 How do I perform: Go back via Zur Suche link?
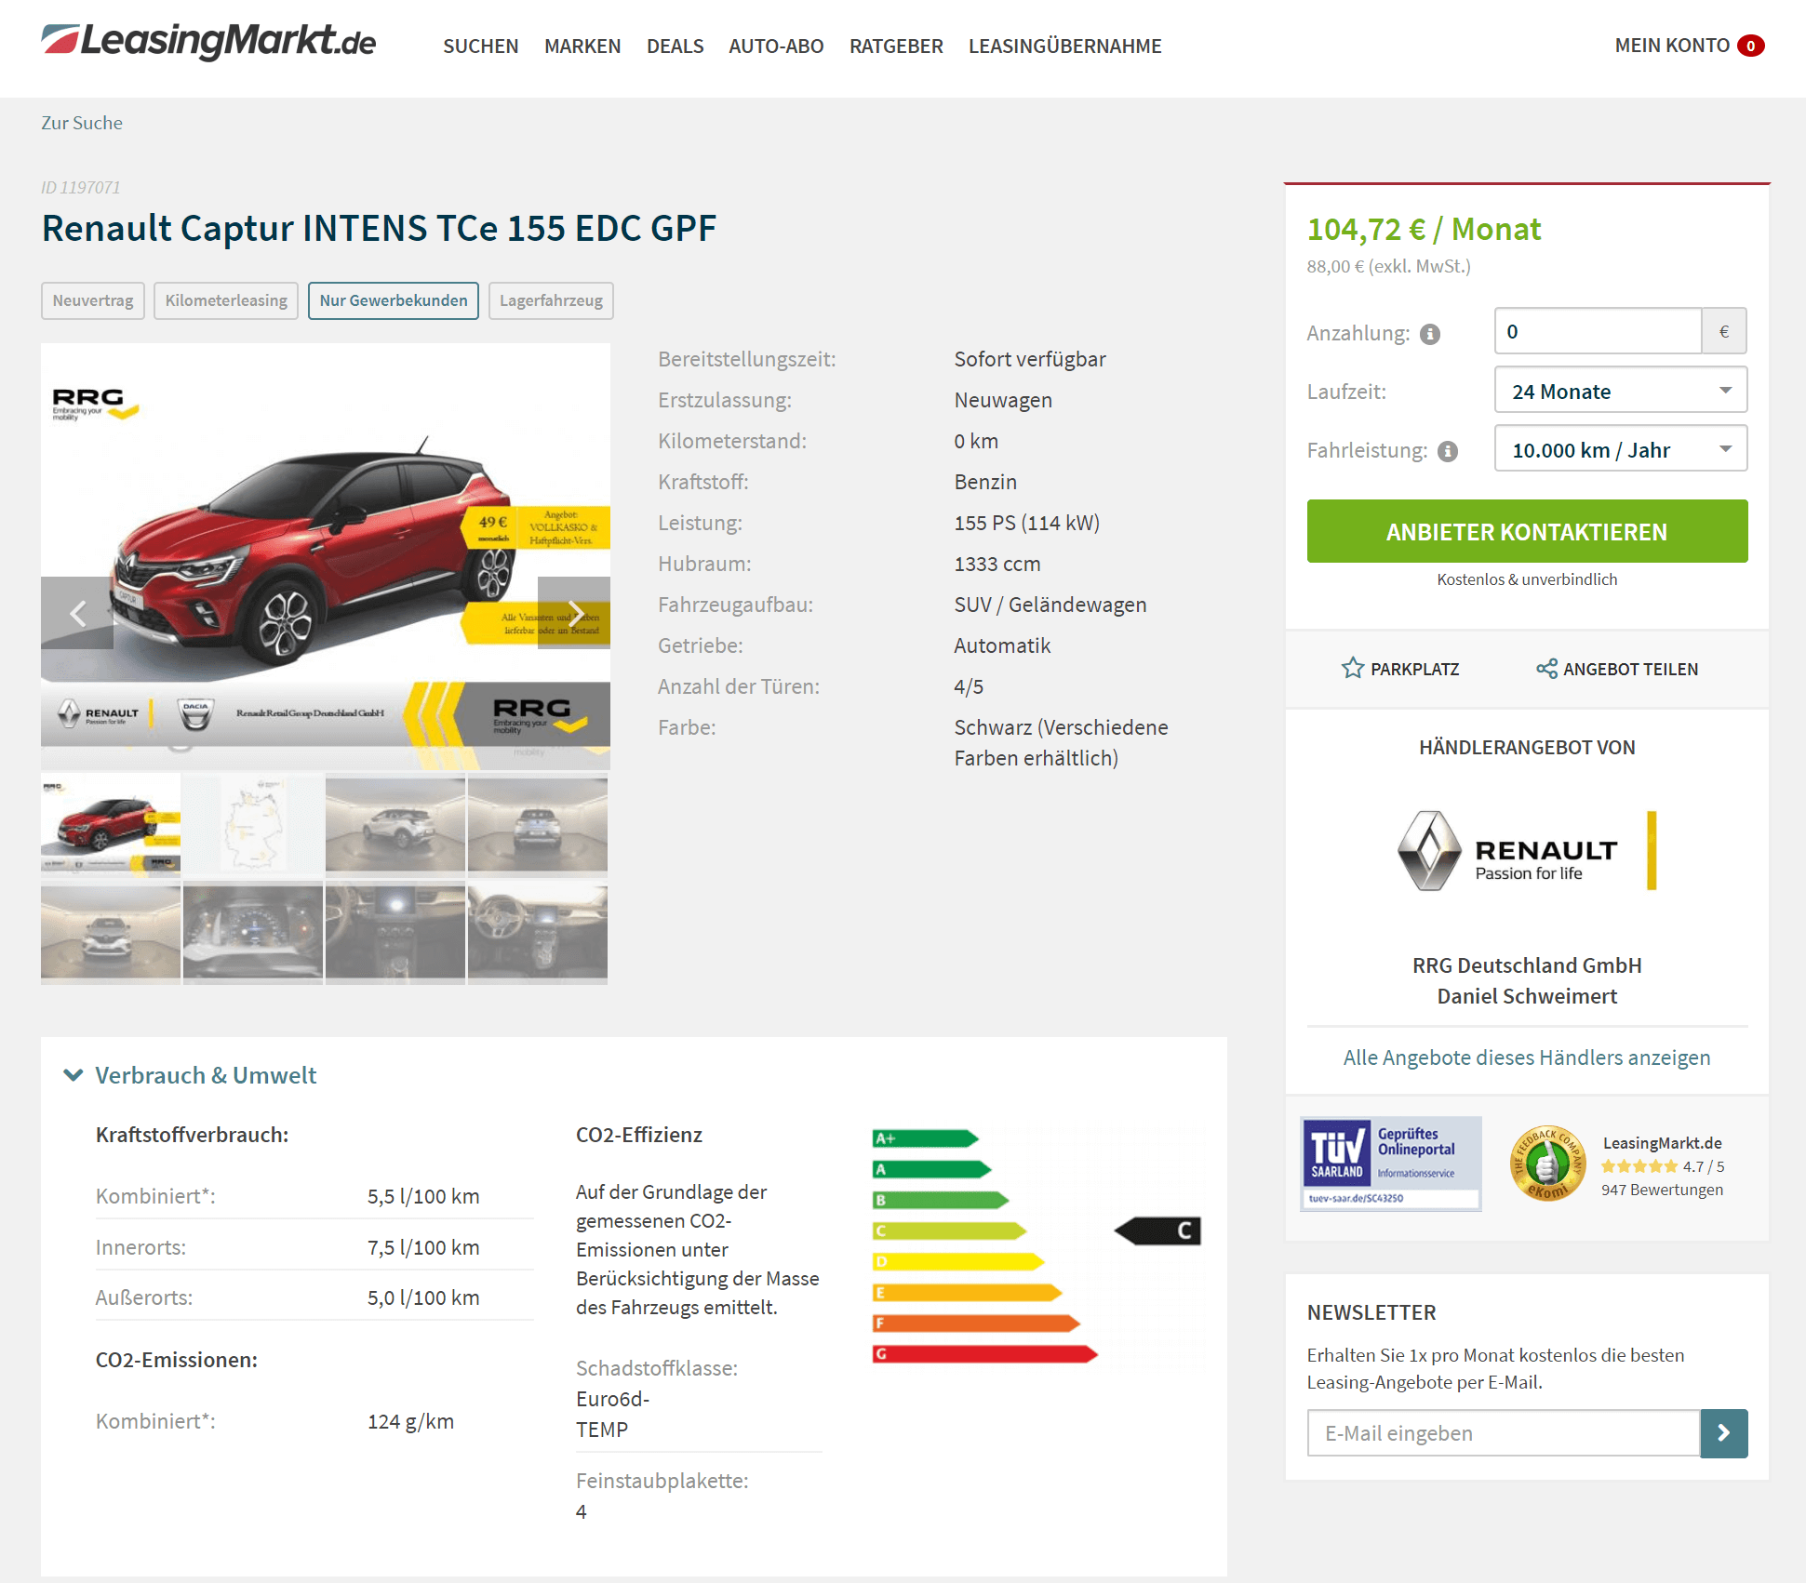click(x=82, y=123)
